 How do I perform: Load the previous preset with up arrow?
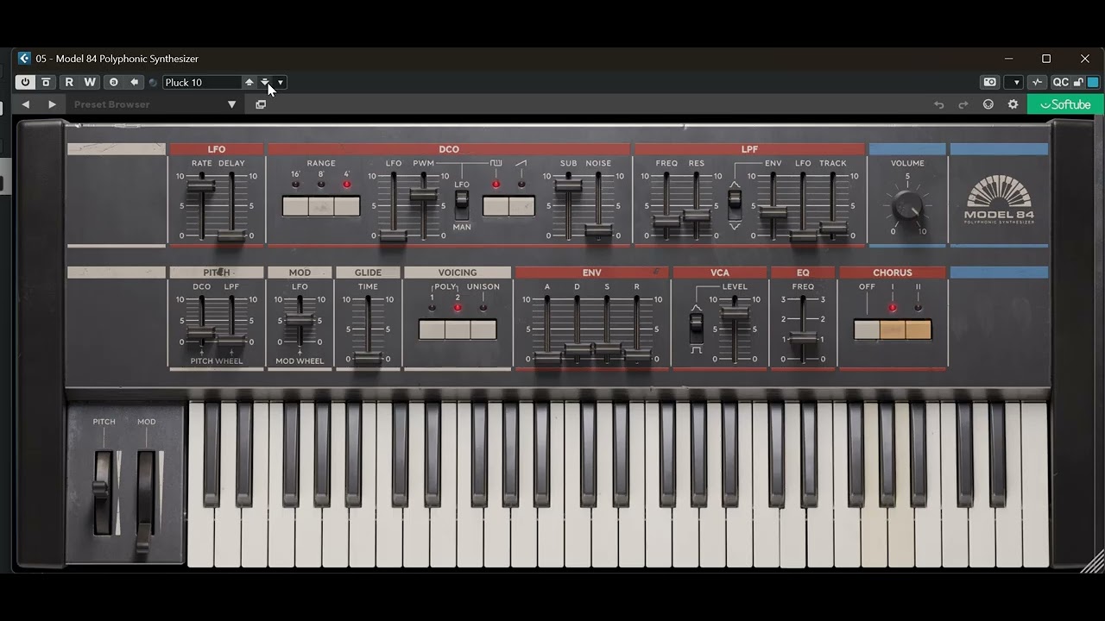tap(249, 82)
